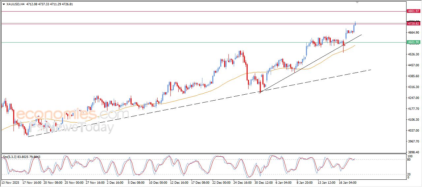The height and width of the screenshot is (187, 422).
Task: Select the green 4601.90 price label
Action: pos(413,42)
